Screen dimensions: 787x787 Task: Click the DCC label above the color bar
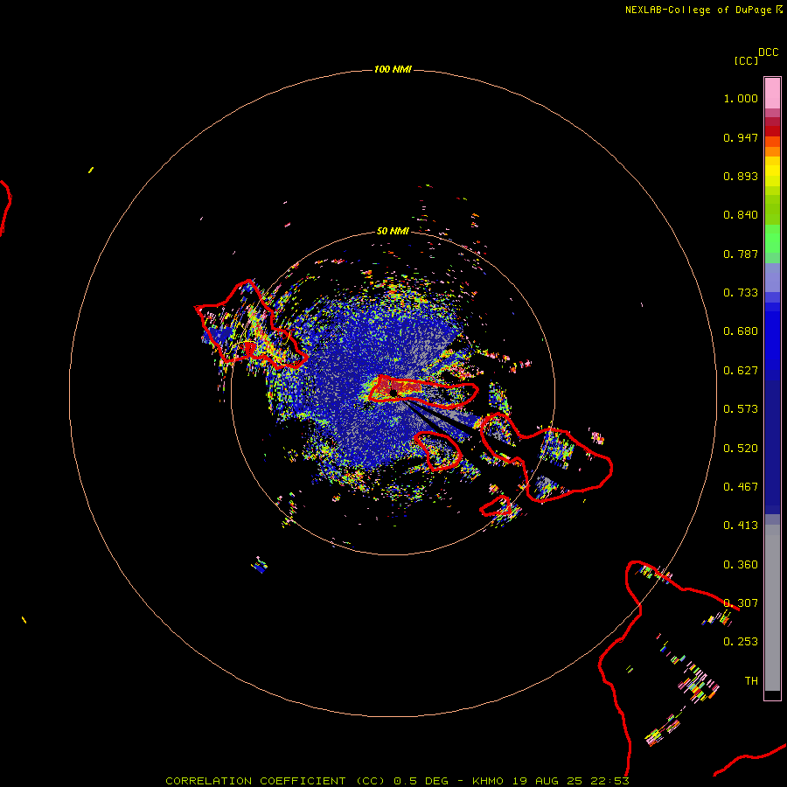pyautogui.click(x=769, y=52)
